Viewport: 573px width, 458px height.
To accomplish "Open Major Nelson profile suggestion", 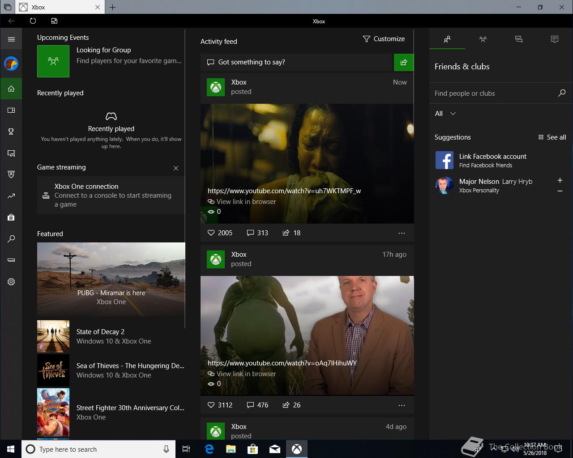I will click(x=492, y=185).
